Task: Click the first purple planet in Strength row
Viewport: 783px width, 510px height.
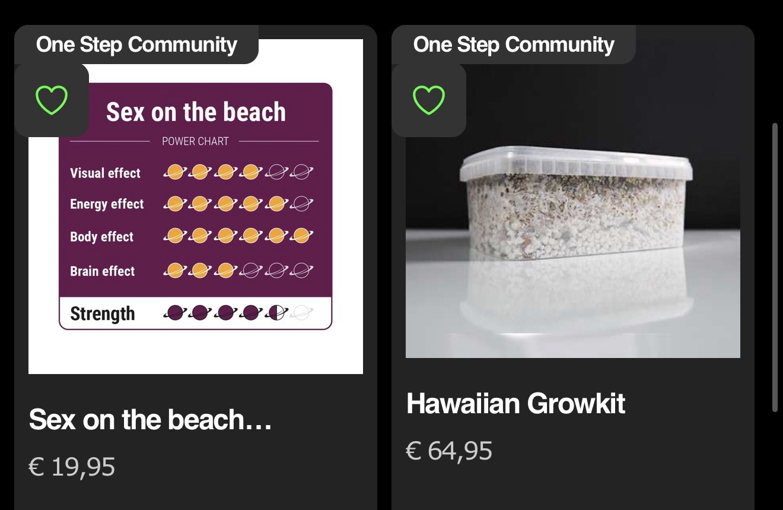Action: [x=175, y=312]
